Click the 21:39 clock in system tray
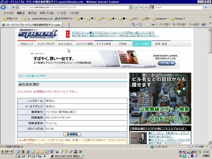The width and height of the screenshot is (212, 159). [x=206, y=152]
